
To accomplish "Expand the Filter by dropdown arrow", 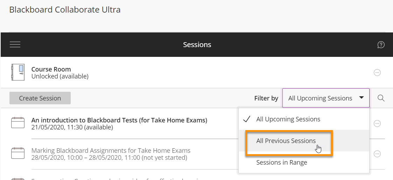I will [x=362, y=98].
